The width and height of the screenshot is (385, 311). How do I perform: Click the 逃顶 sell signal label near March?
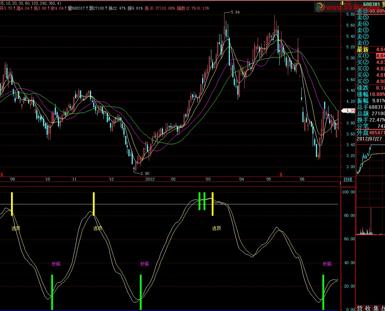(x=216, y=228)
